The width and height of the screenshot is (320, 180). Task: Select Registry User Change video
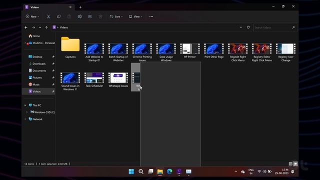pos(285,52)
